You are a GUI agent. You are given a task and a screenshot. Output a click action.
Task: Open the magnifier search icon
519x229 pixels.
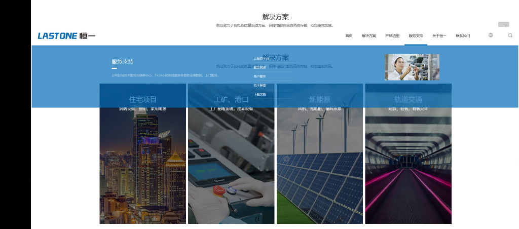click(510, 35)
